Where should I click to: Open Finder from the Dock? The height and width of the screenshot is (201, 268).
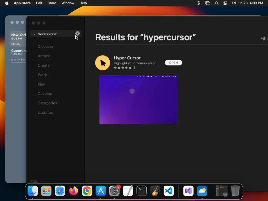coord(33,191)
